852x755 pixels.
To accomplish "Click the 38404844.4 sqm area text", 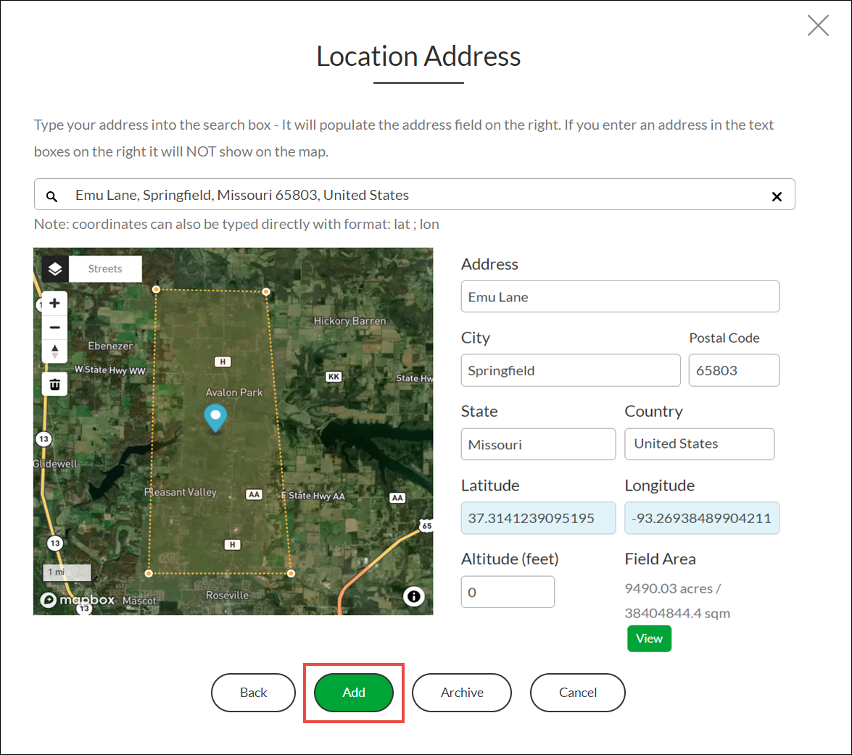I will tap(677, 613).
